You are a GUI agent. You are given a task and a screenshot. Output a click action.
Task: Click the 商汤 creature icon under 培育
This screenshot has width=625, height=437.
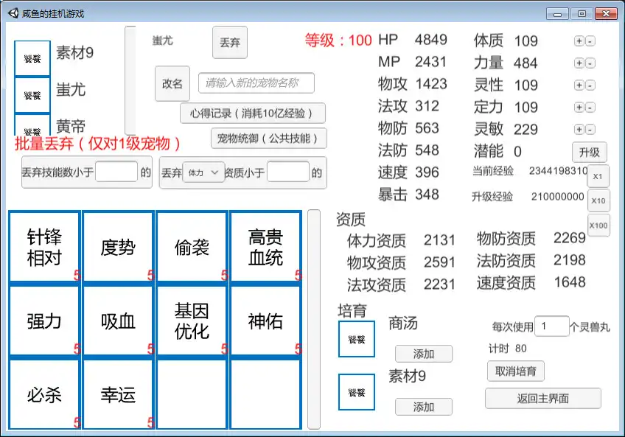pos(357,339)
